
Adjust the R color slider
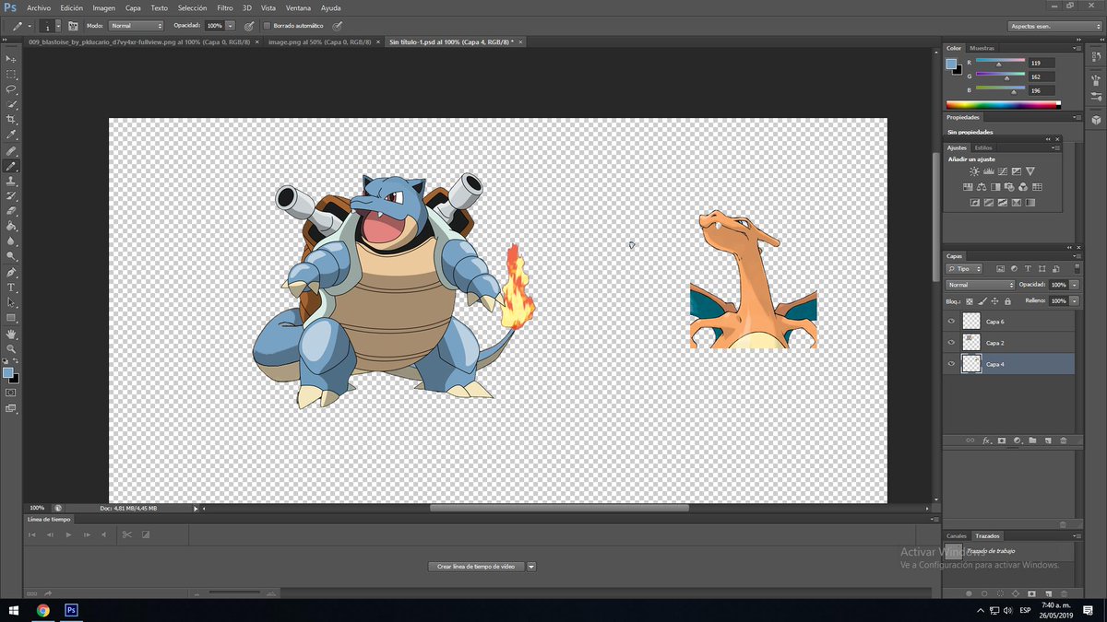point(1001,63)
